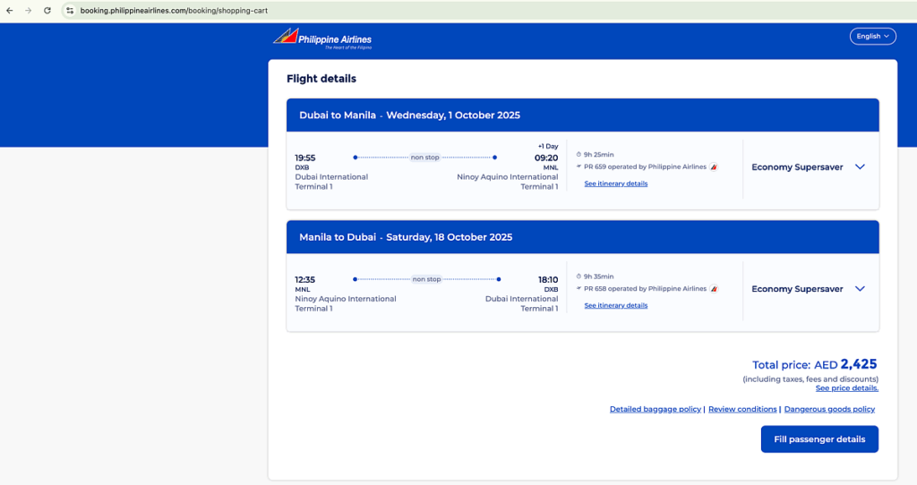This screenshot has width=917, height=485.
Task: Open the Review conditions link
Action: (742, 409)
